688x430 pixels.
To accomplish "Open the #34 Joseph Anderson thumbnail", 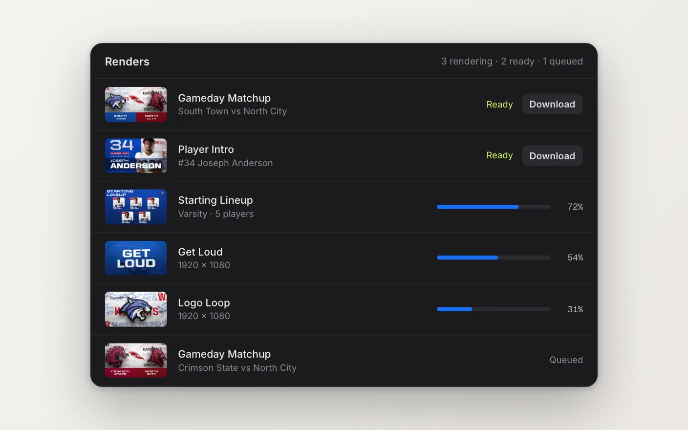I will [x=136, y=156].
